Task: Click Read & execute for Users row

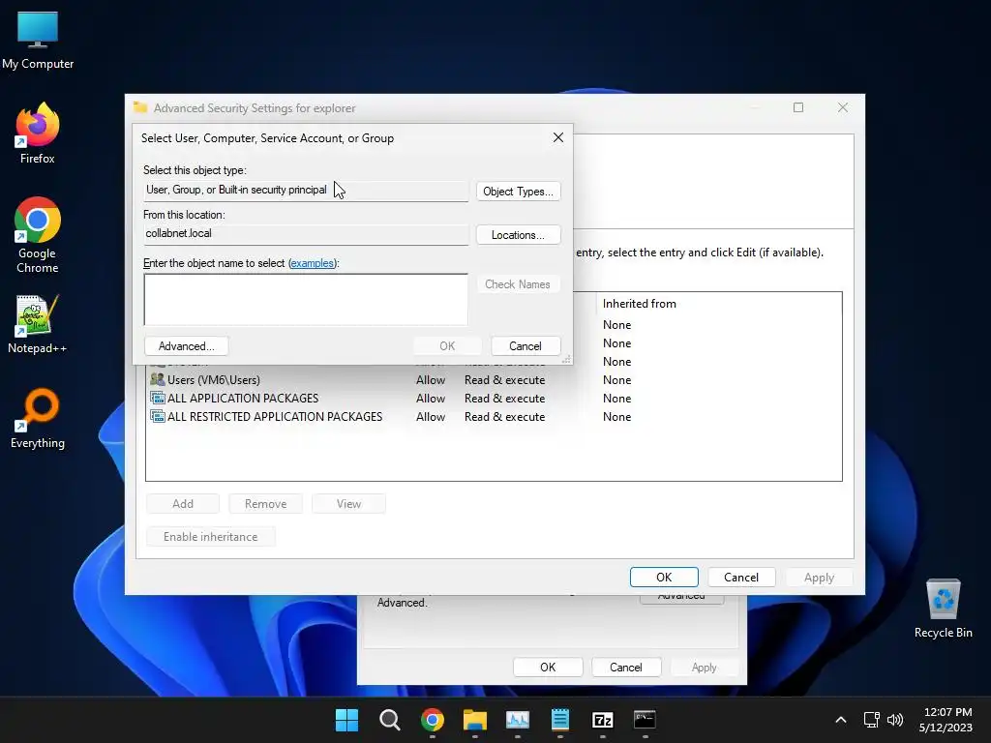Action: click(x=504, y=380)
